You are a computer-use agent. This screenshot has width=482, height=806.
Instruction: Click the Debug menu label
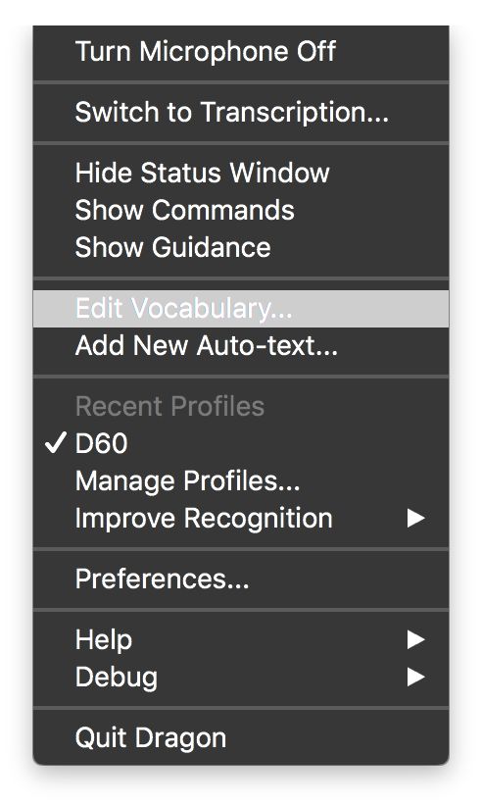pos(117,678)
